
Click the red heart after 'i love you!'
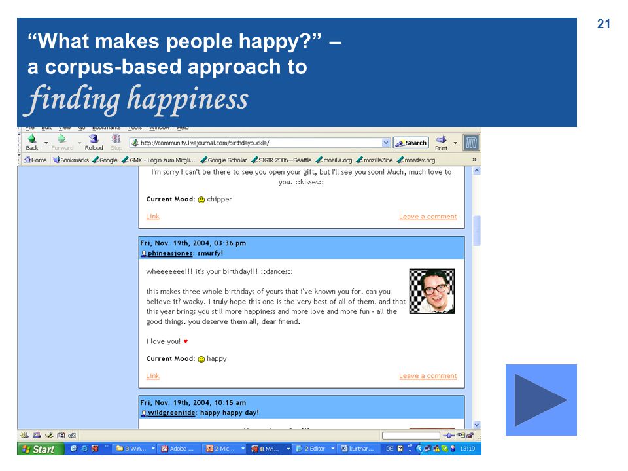185,341
